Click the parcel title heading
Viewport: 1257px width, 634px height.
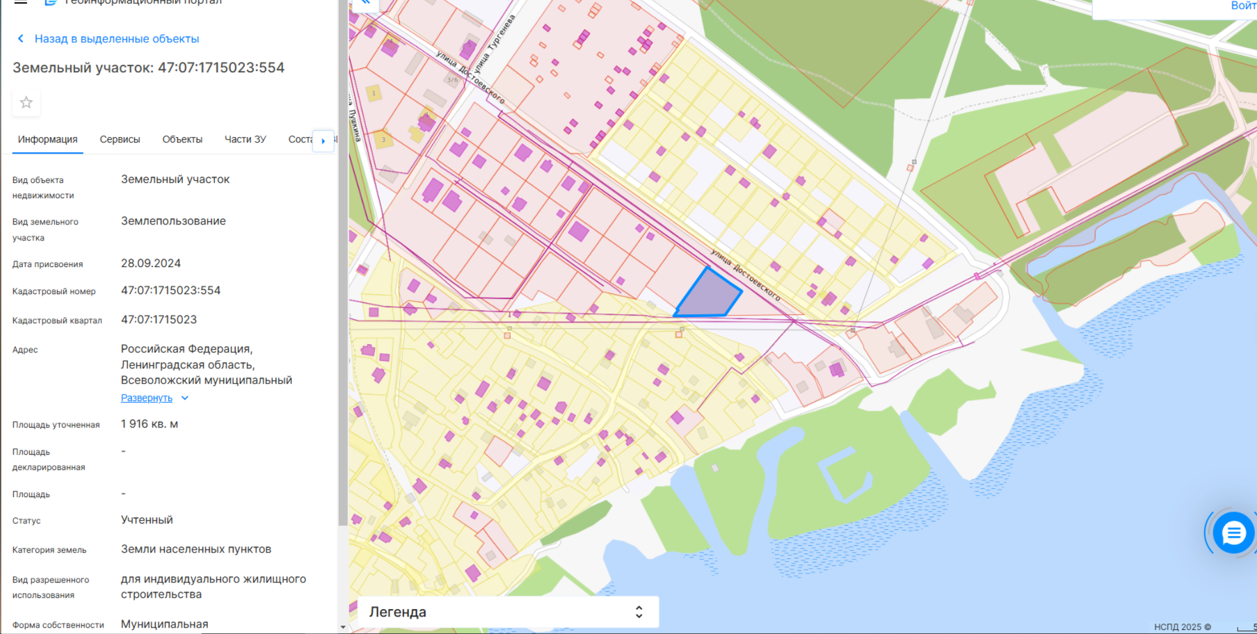coord(149,68)
